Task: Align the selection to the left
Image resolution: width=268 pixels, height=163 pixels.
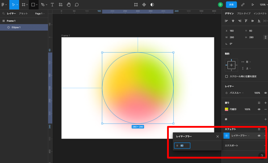Action: click(x=226, y=21)
